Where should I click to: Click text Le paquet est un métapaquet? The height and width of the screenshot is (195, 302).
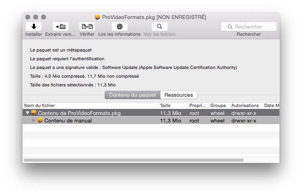61,50
